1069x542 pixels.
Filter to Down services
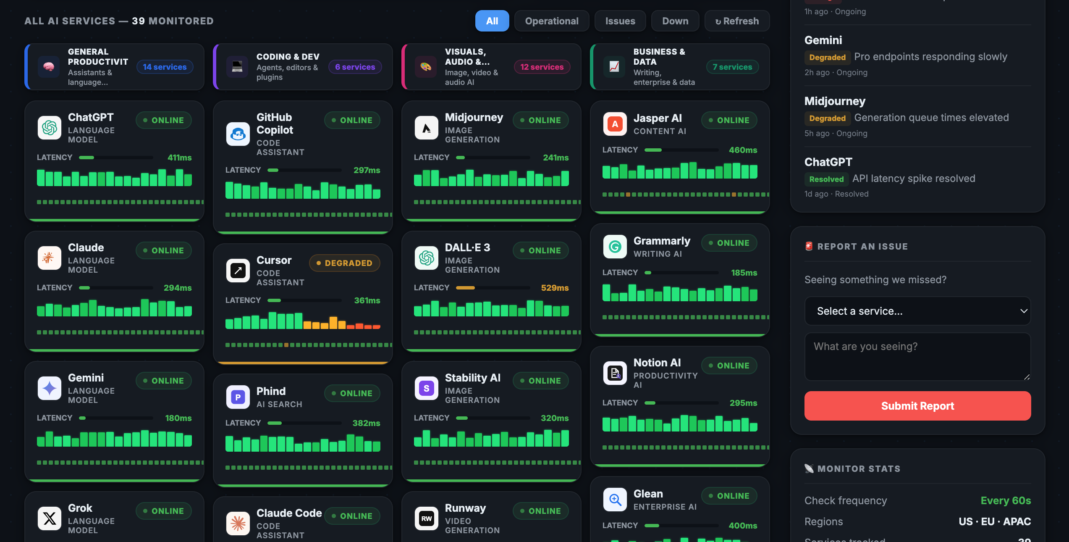(x=675, y=21)
